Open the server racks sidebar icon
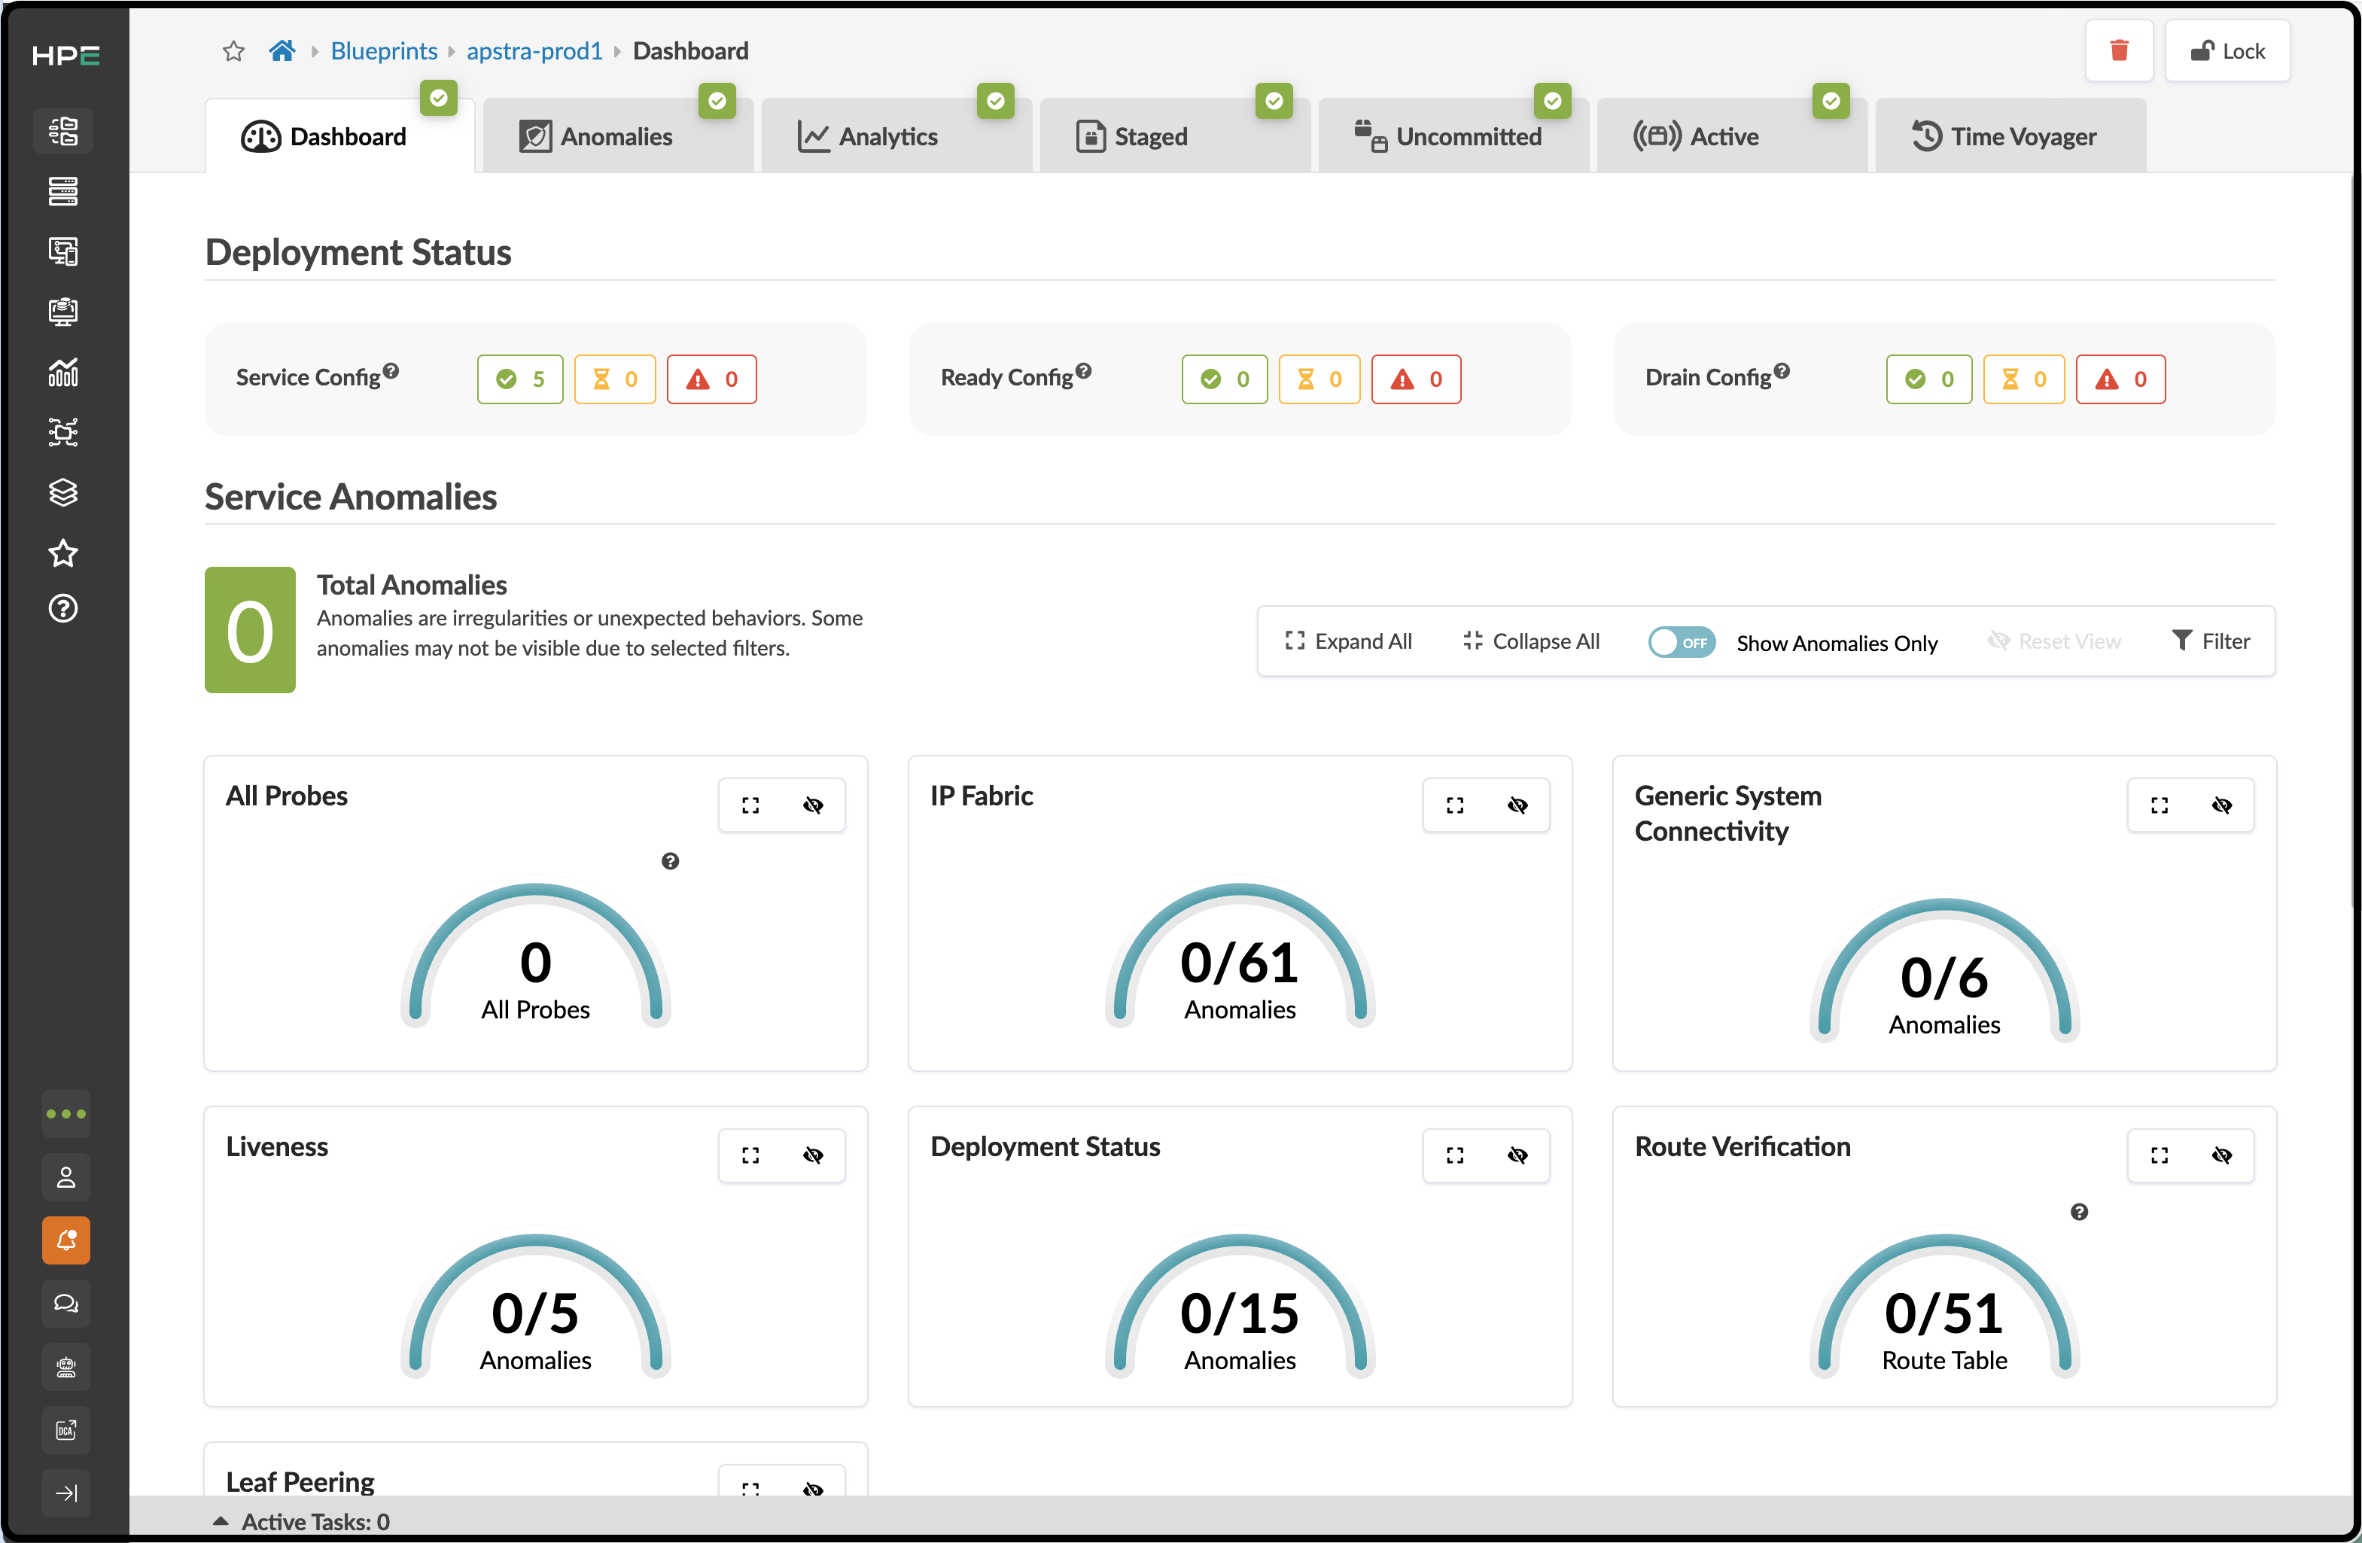 coord(63,191)
